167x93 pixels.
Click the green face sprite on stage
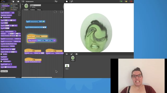tap(96, 33)
